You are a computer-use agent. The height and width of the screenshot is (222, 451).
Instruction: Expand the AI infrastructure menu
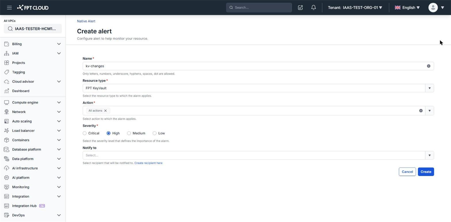point(32,168)
